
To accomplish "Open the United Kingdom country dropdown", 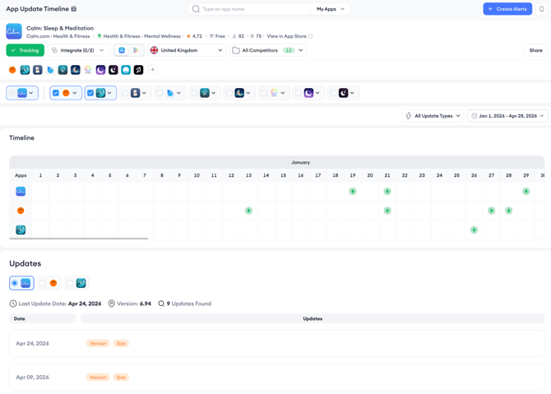I will tap(187, 50).
